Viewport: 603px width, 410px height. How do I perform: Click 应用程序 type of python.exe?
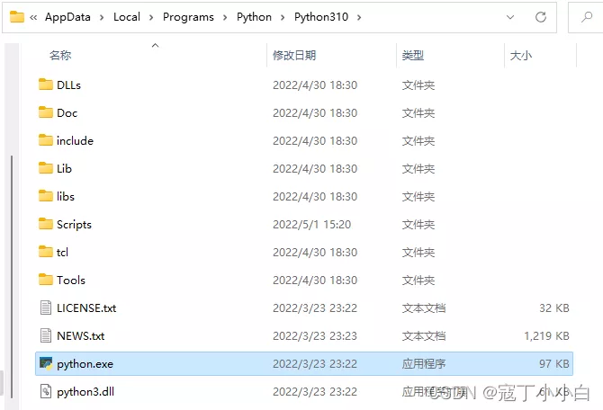tap(423, 364)
